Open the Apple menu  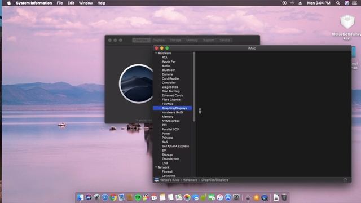coord(9,3)
